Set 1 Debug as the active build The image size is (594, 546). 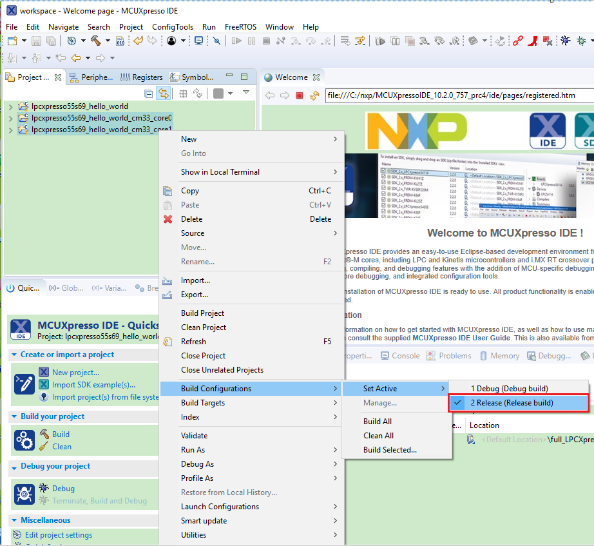509,389
